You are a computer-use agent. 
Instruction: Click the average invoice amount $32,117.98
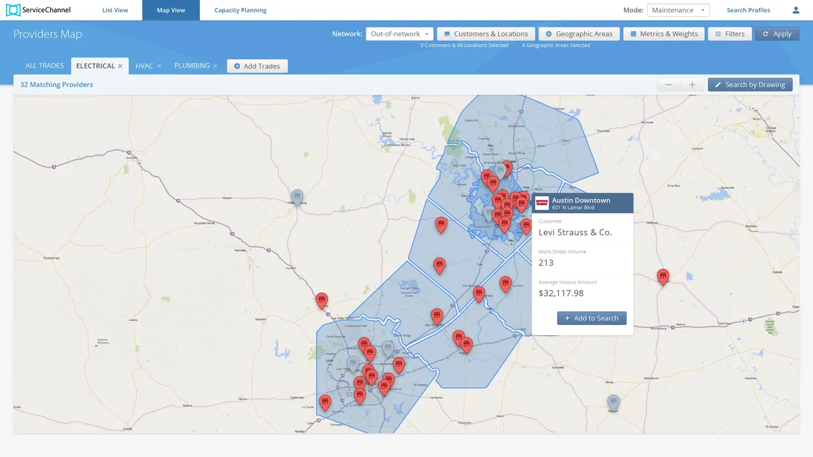[x=561, y=293]
